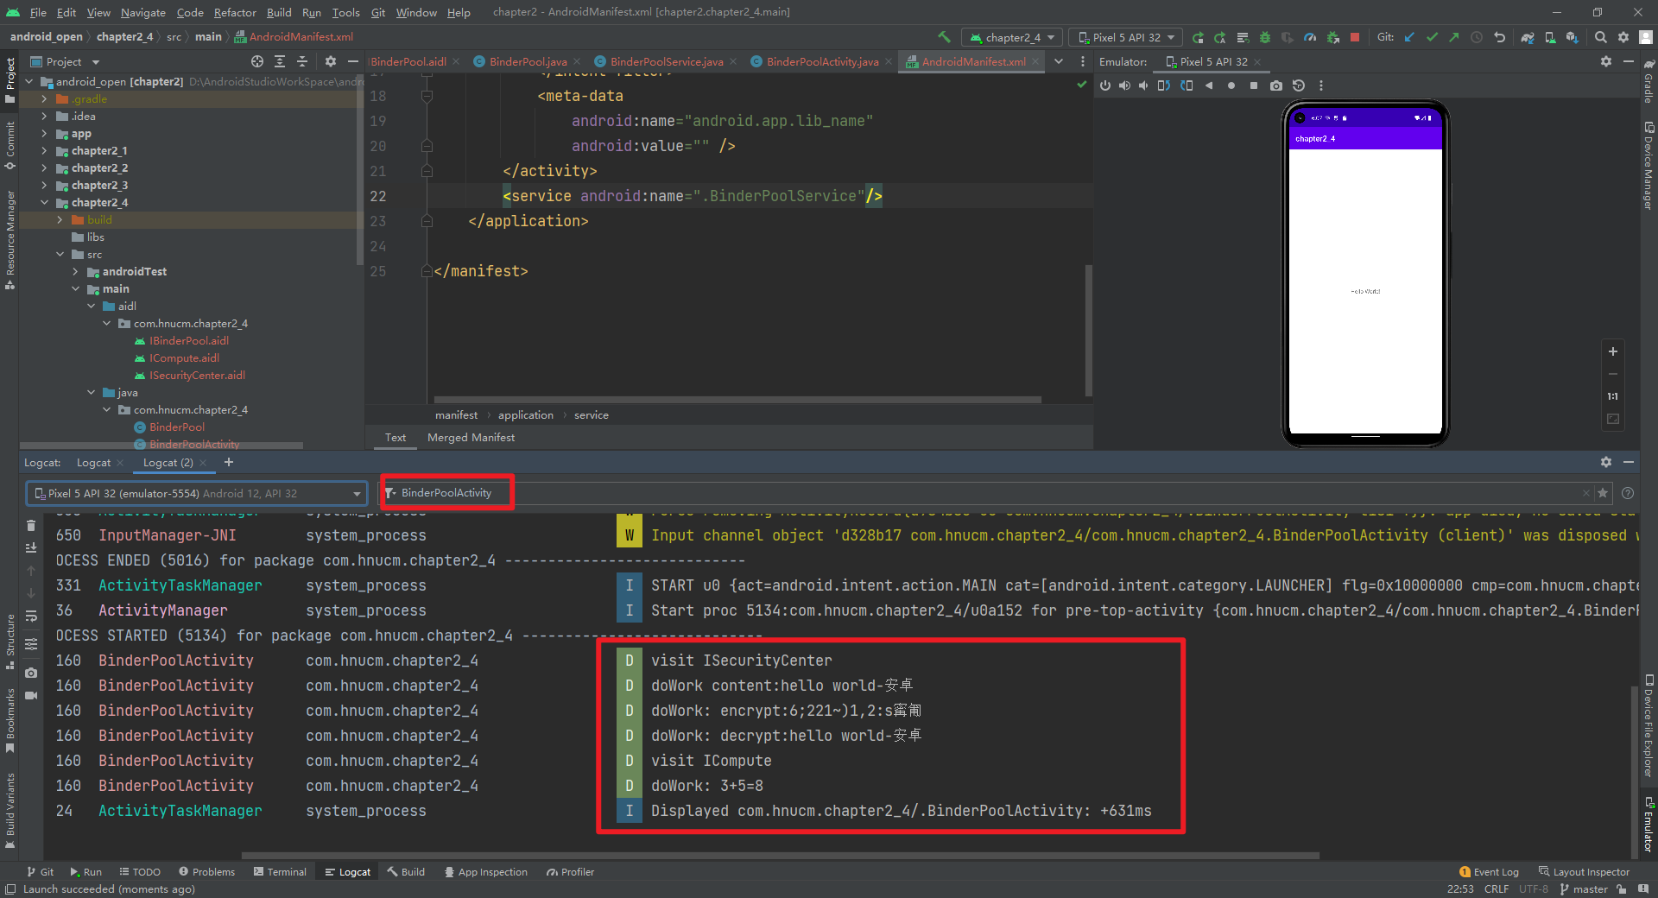
Task: Click Logcat horizontal scrollbar
Action: (781, 856)
